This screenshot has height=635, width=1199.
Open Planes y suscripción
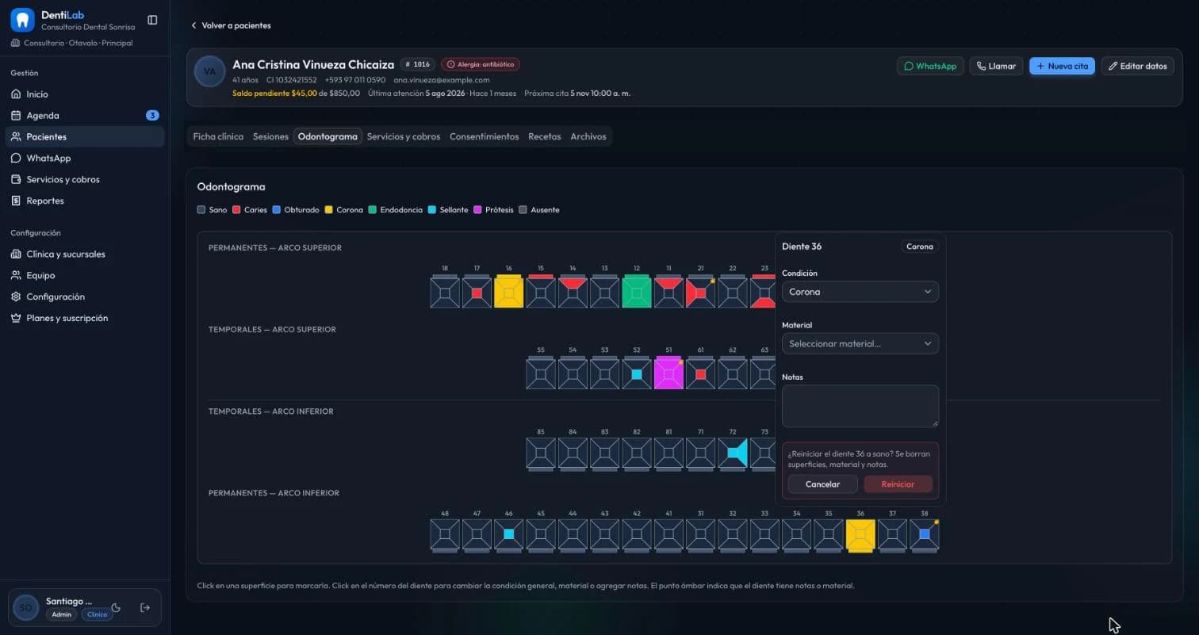(x=85, y=318)
